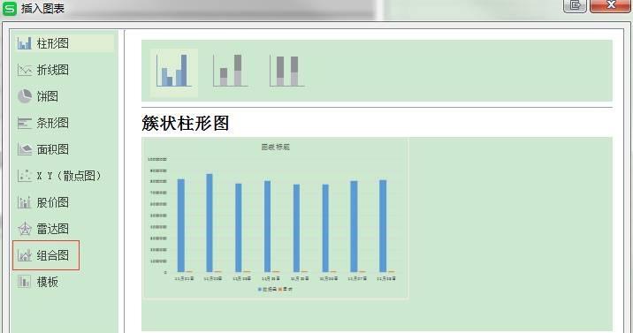This screenshot has height=333, width=633.
Task: Open the 模板 templates category
Action: pos(38,282)
